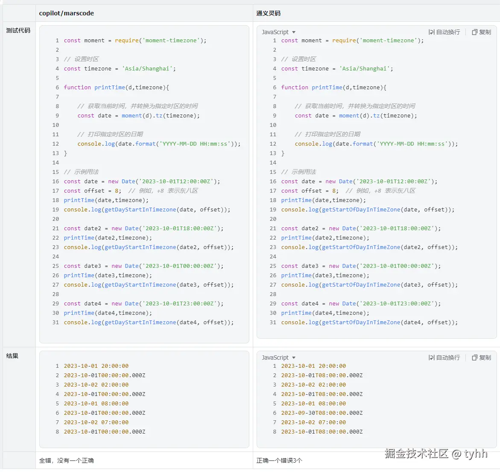Click the word-wrap icon in test code block
Screen dimensions: 500x472
(x=431, y=32)
